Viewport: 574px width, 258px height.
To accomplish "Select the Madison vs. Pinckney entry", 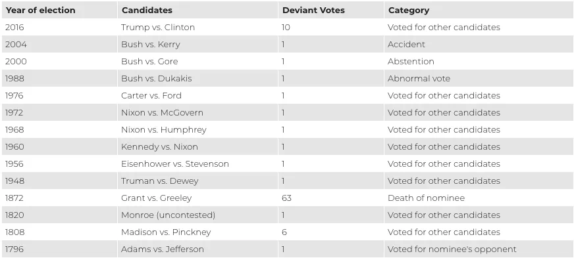I will (x=197, y=232).
